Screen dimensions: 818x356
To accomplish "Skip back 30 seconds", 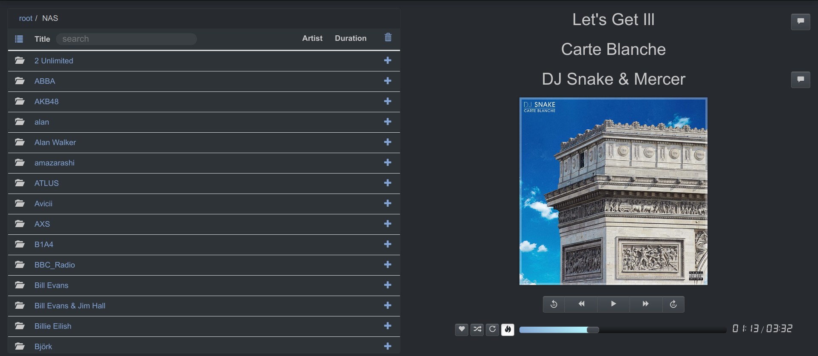I will click(x=554, y=304).
